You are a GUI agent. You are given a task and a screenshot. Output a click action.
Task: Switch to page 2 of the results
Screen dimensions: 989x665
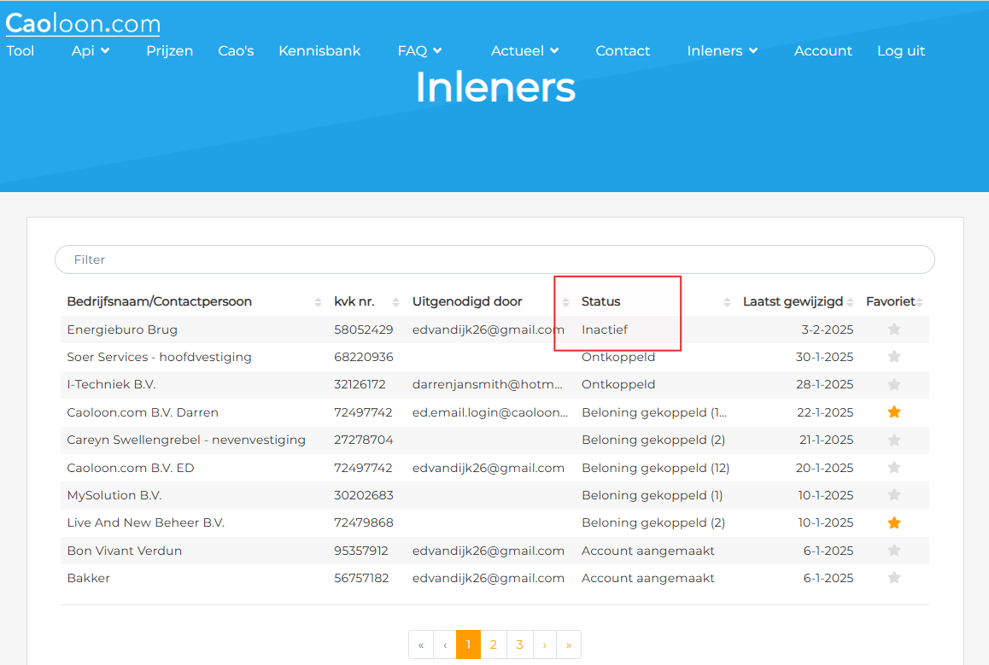(494, 645)
